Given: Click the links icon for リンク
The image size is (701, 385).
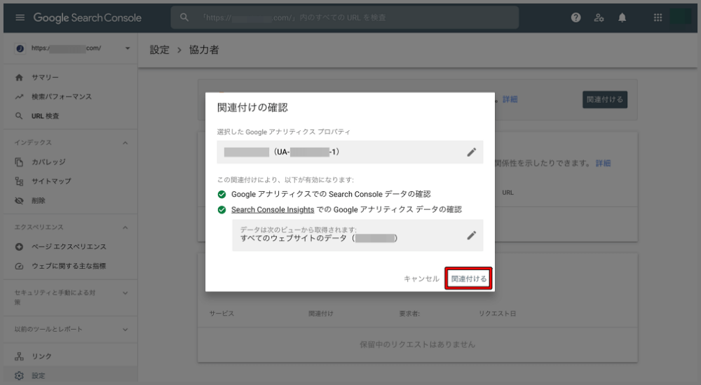Looking at the screenshot, I should tap(19, 356).
